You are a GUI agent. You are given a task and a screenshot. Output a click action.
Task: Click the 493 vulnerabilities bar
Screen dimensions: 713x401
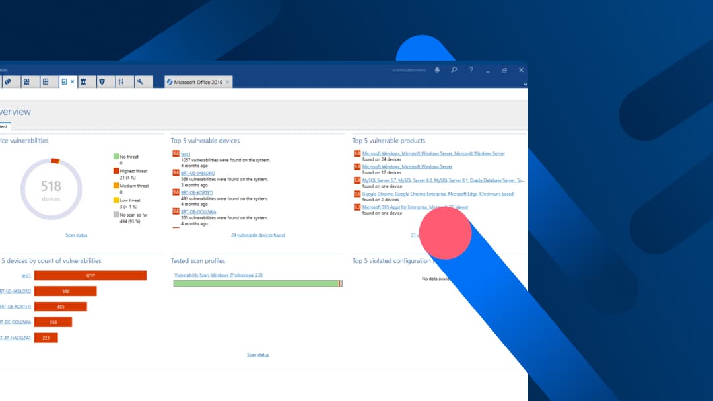click(x=61, y=307)
